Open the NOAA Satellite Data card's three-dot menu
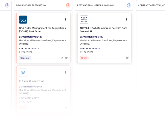Image resolution: width=165 pixels, height=125 pixels. tap(127, 20)
